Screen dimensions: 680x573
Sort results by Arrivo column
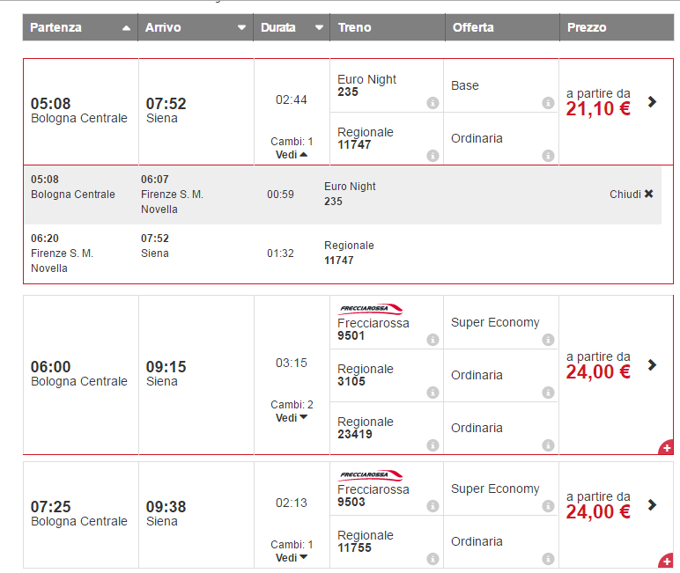(241, 28)
